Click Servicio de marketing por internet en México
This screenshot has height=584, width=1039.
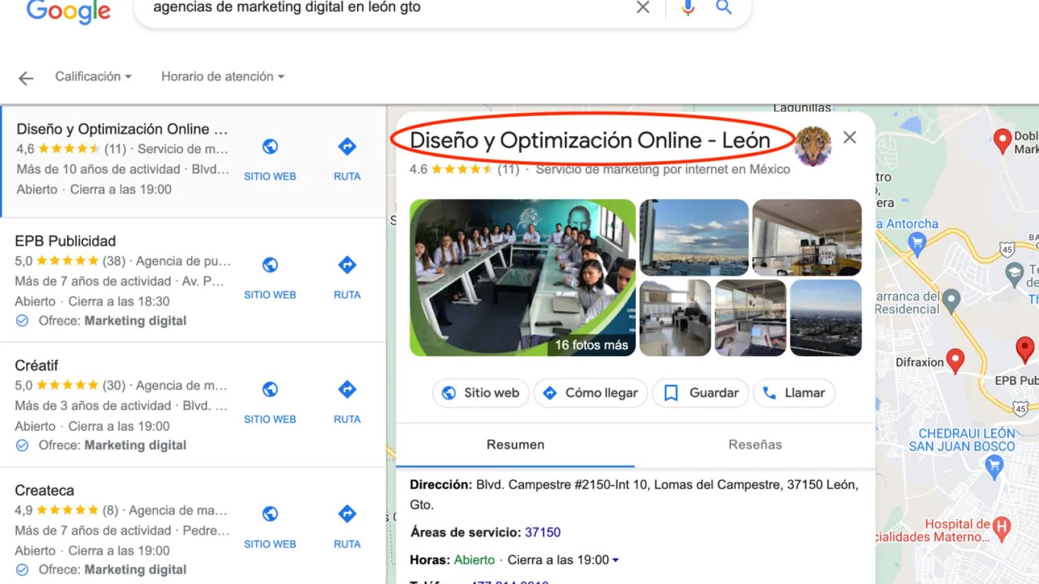pos(663,169)
